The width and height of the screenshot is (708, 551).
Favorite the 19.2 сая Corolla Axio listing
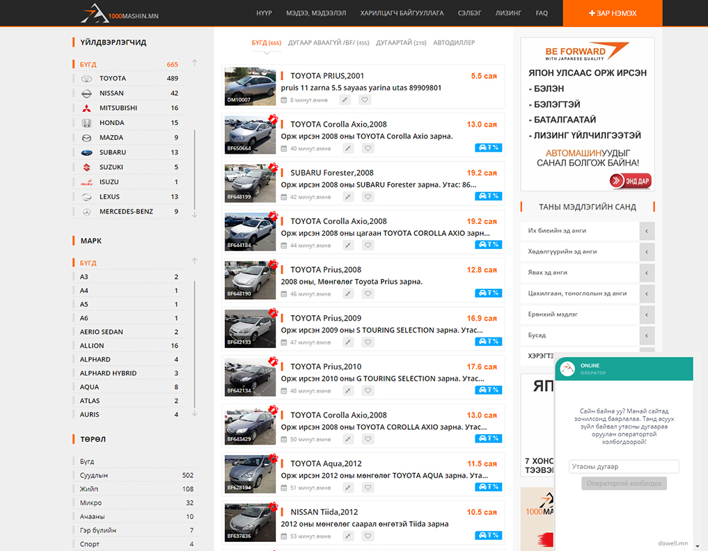[368, 245]
